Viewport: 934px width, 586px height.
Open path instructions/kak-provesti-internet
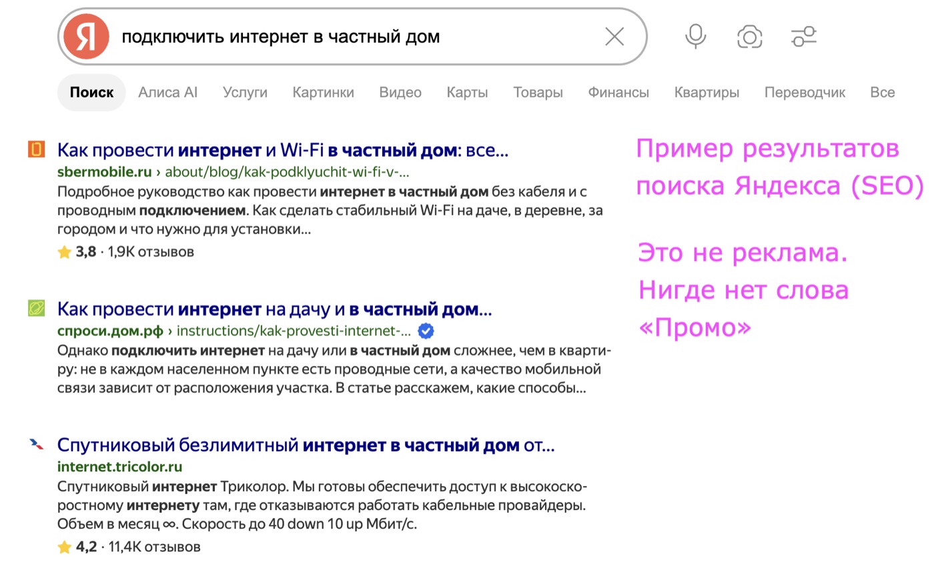(294, 331)
